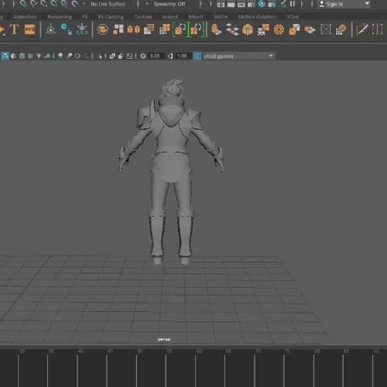Screen dimensions: 387x387
Task: Expand the Sign in account dropdown arrow
Action: coord(367,4)
